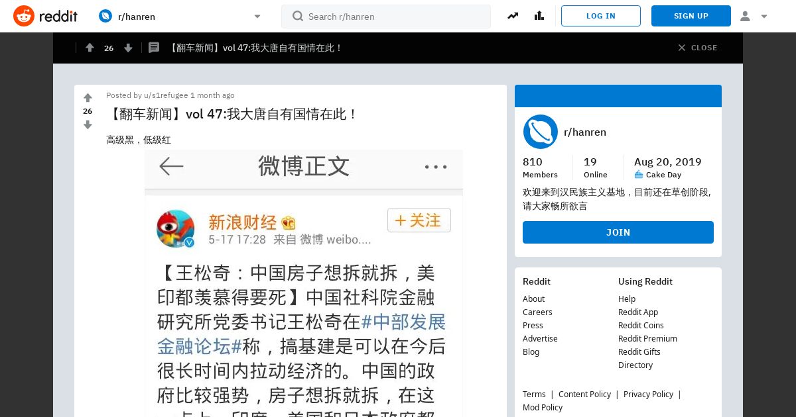This screenshot has width=796, height=417.
Task: Click the LOG IN button
Action: (601, 16)
